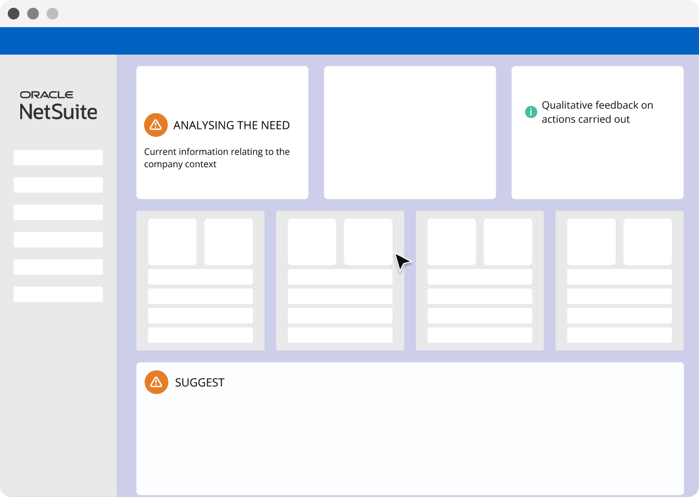The image size is (699, 497).
Task: Select the SUGGEST heading
Action: [x=200, y=382]
